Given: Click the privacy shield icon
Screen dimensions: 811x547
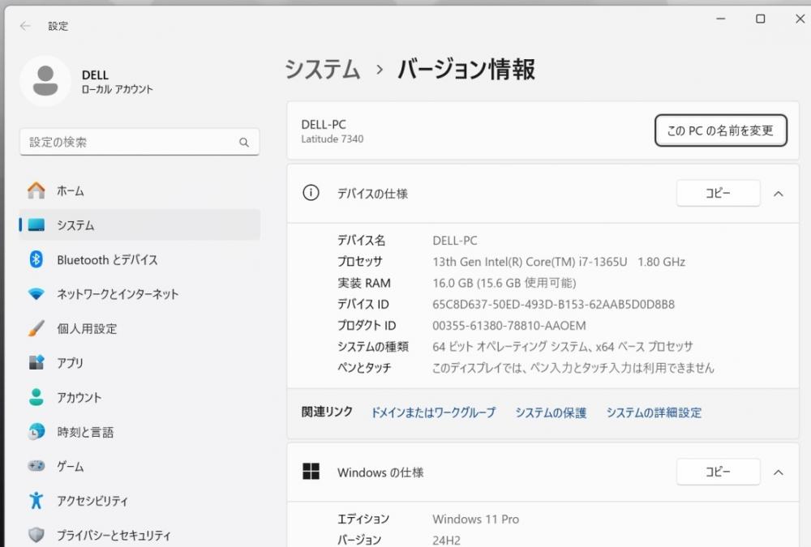Looking at the screenshot, I should [x=36, y=535].
